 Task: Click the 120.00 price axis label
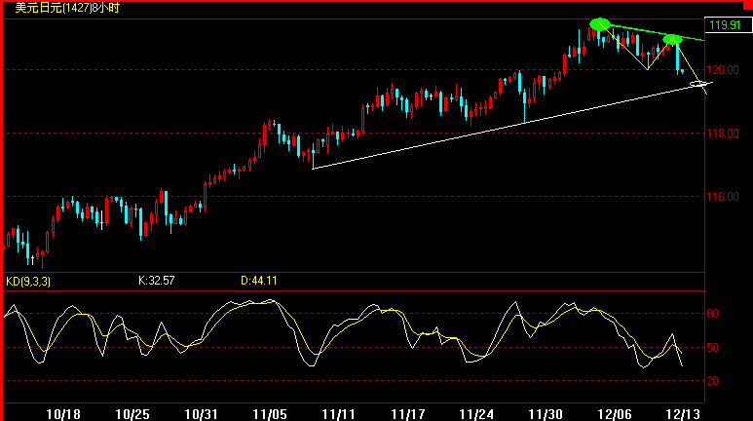(724, 70)
